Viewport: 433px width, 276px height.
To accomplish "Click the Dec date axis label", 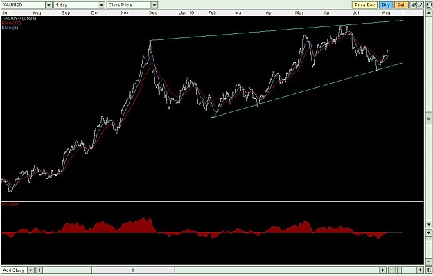I will point(153,12).
